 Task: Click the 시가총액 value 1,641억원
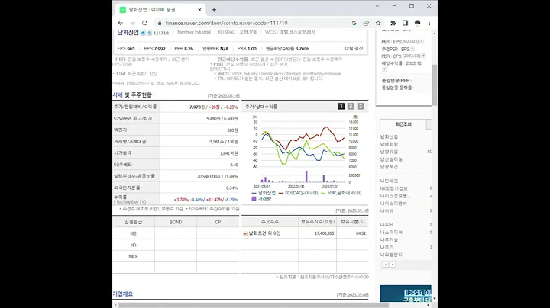coord(228,153)
